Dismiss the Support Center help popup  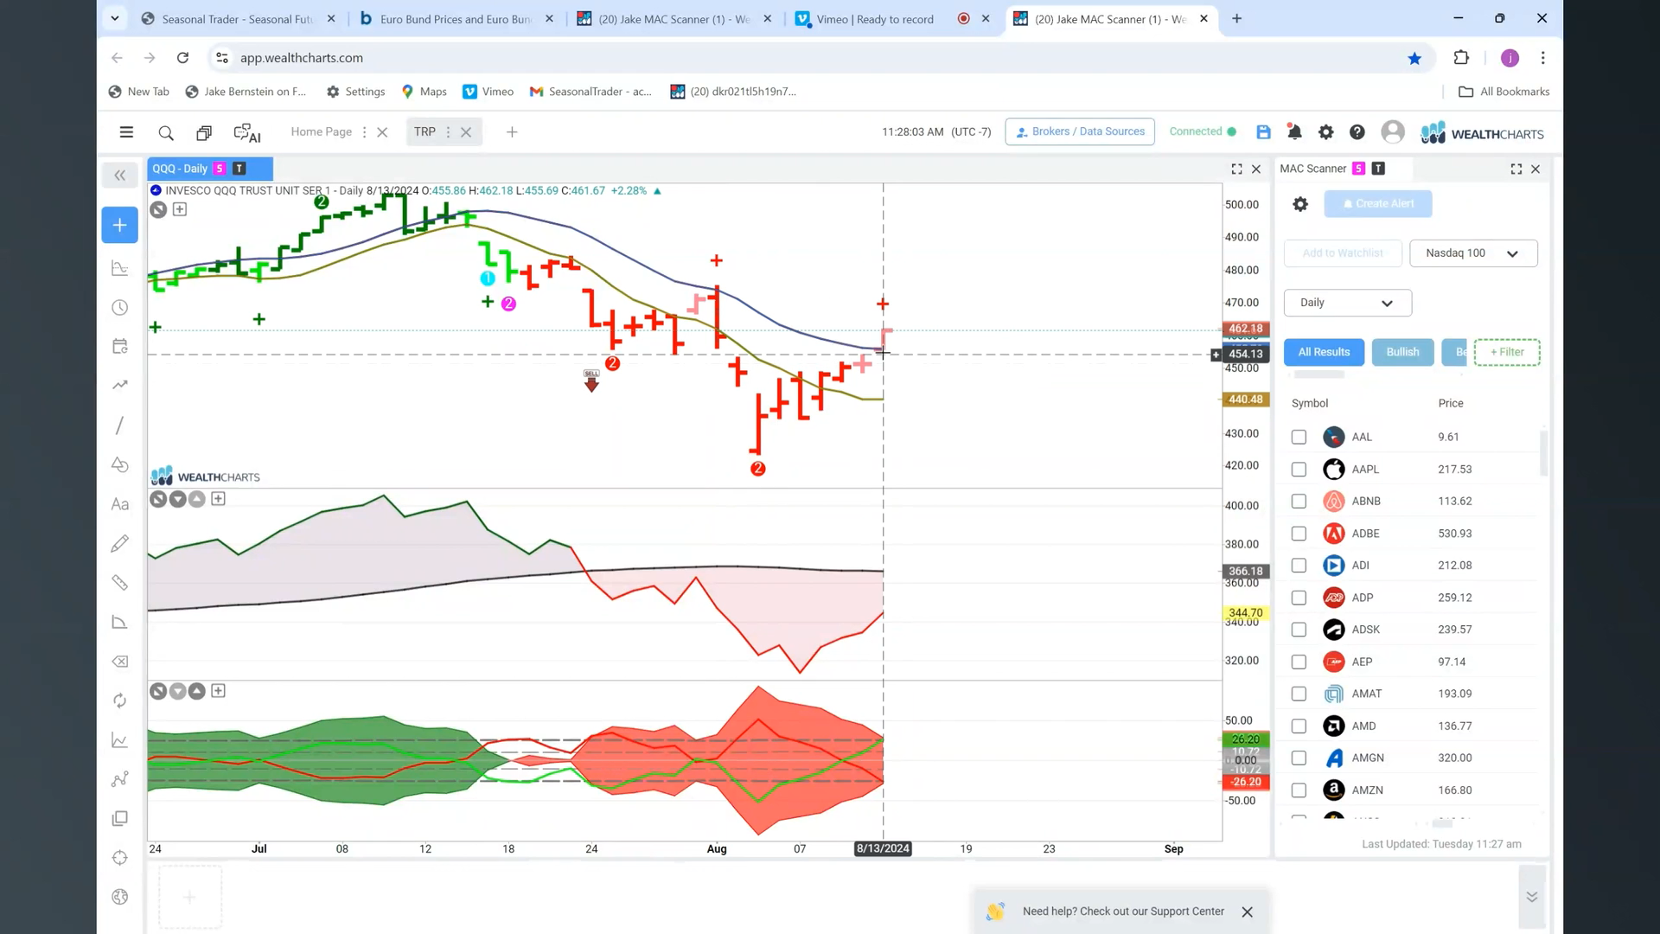[x=1247, y=912]
